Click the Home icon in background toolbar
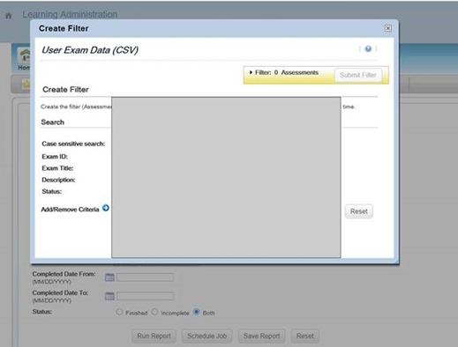Screen dimensions: 458x347 tap(25, 55)
